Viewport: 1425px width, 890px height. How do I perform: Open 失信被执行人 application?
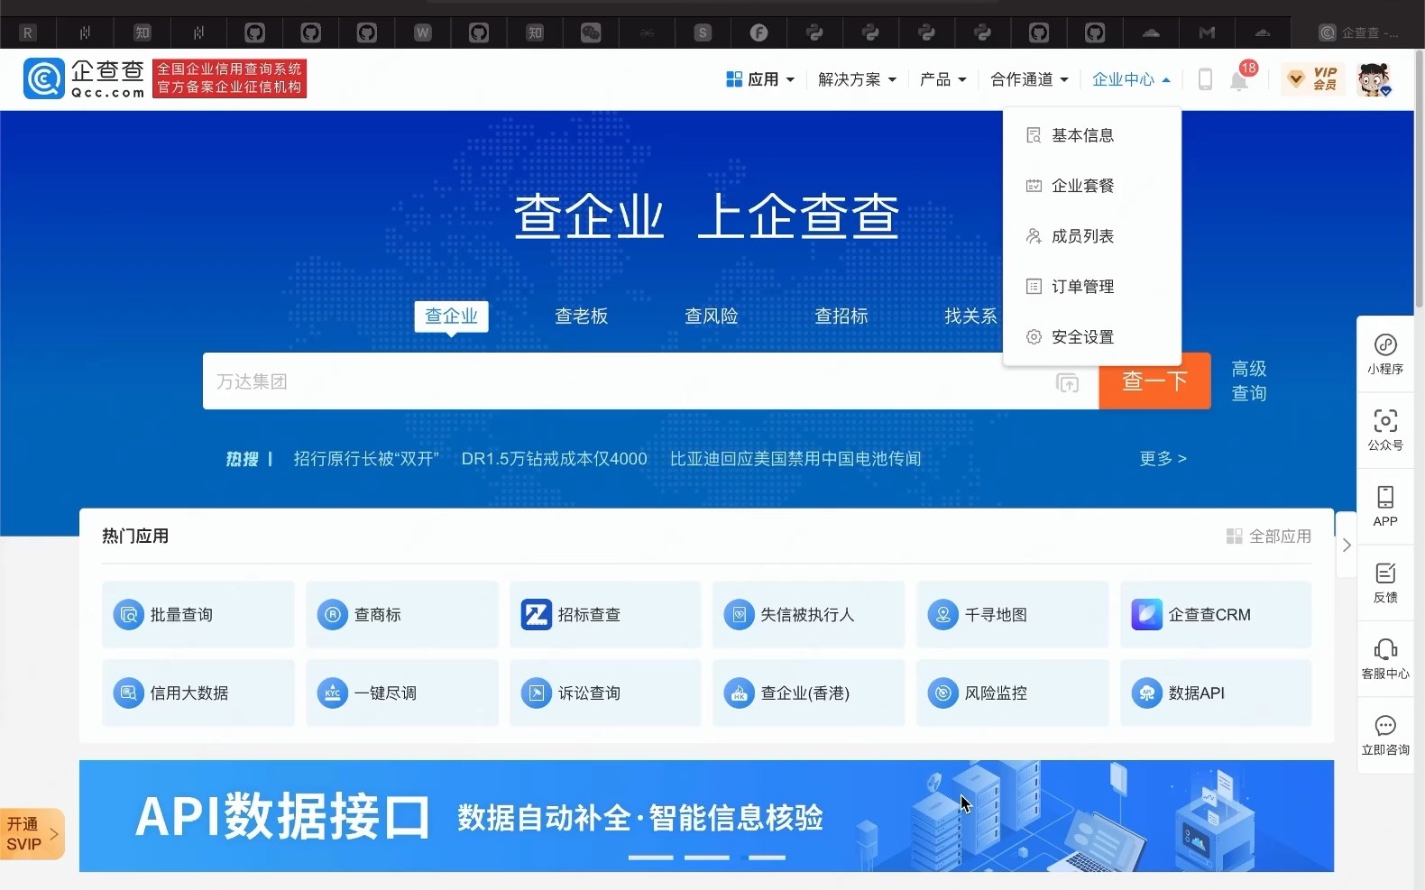coord(808,614)
